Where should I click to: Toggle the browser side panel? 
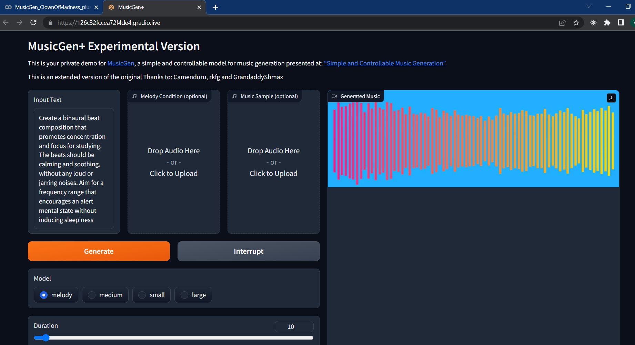coord(621,23)
